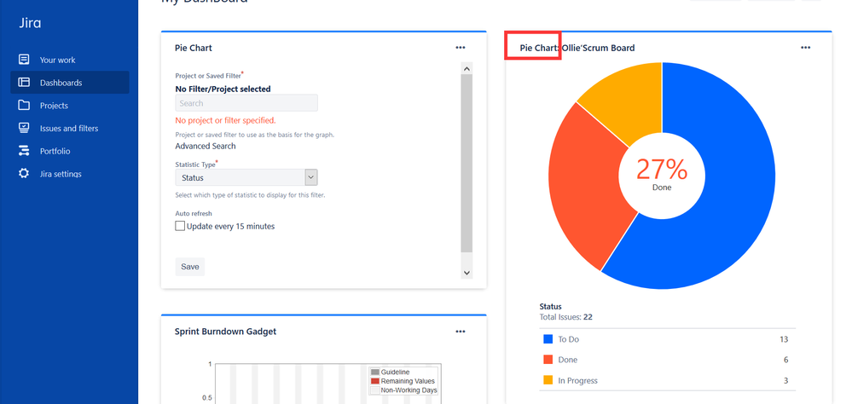
Task: Click the Jira settings gear icon
Action: pos(24,174)
